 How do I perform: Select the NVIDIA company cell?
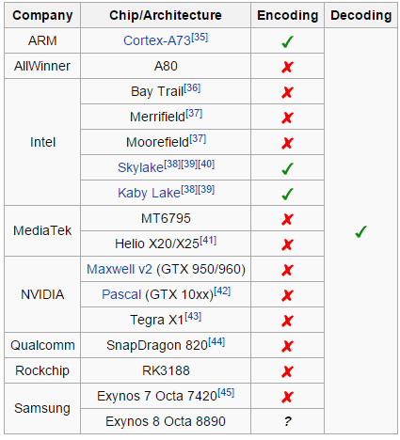coord(42,294)
